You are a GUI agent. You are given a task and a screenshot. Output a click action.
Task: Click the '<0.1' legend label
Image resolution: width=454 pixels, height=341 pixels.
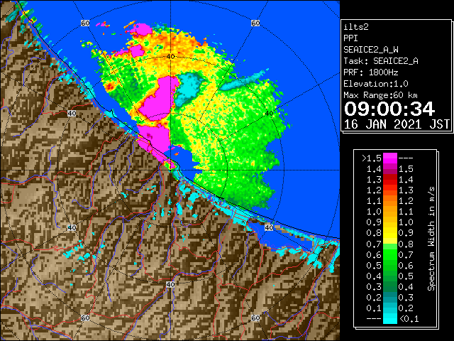click(409, 319)
